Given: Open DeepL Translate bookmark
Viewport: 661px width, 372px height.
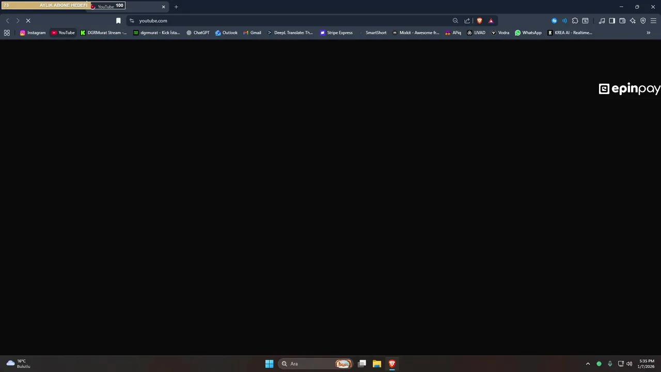Looking at the screenshot, I should 290,33.
